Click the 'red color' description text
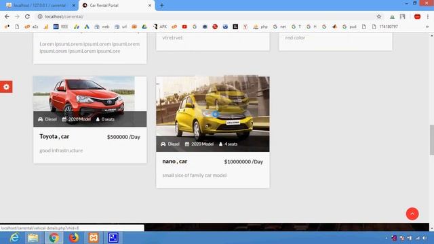Viewport: 434px width, 244px height. pos(295,38)
